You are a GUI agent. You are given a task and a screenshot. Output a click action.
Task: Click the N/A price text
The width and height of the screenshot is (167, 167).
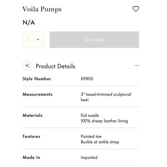[x=29, y=22]
